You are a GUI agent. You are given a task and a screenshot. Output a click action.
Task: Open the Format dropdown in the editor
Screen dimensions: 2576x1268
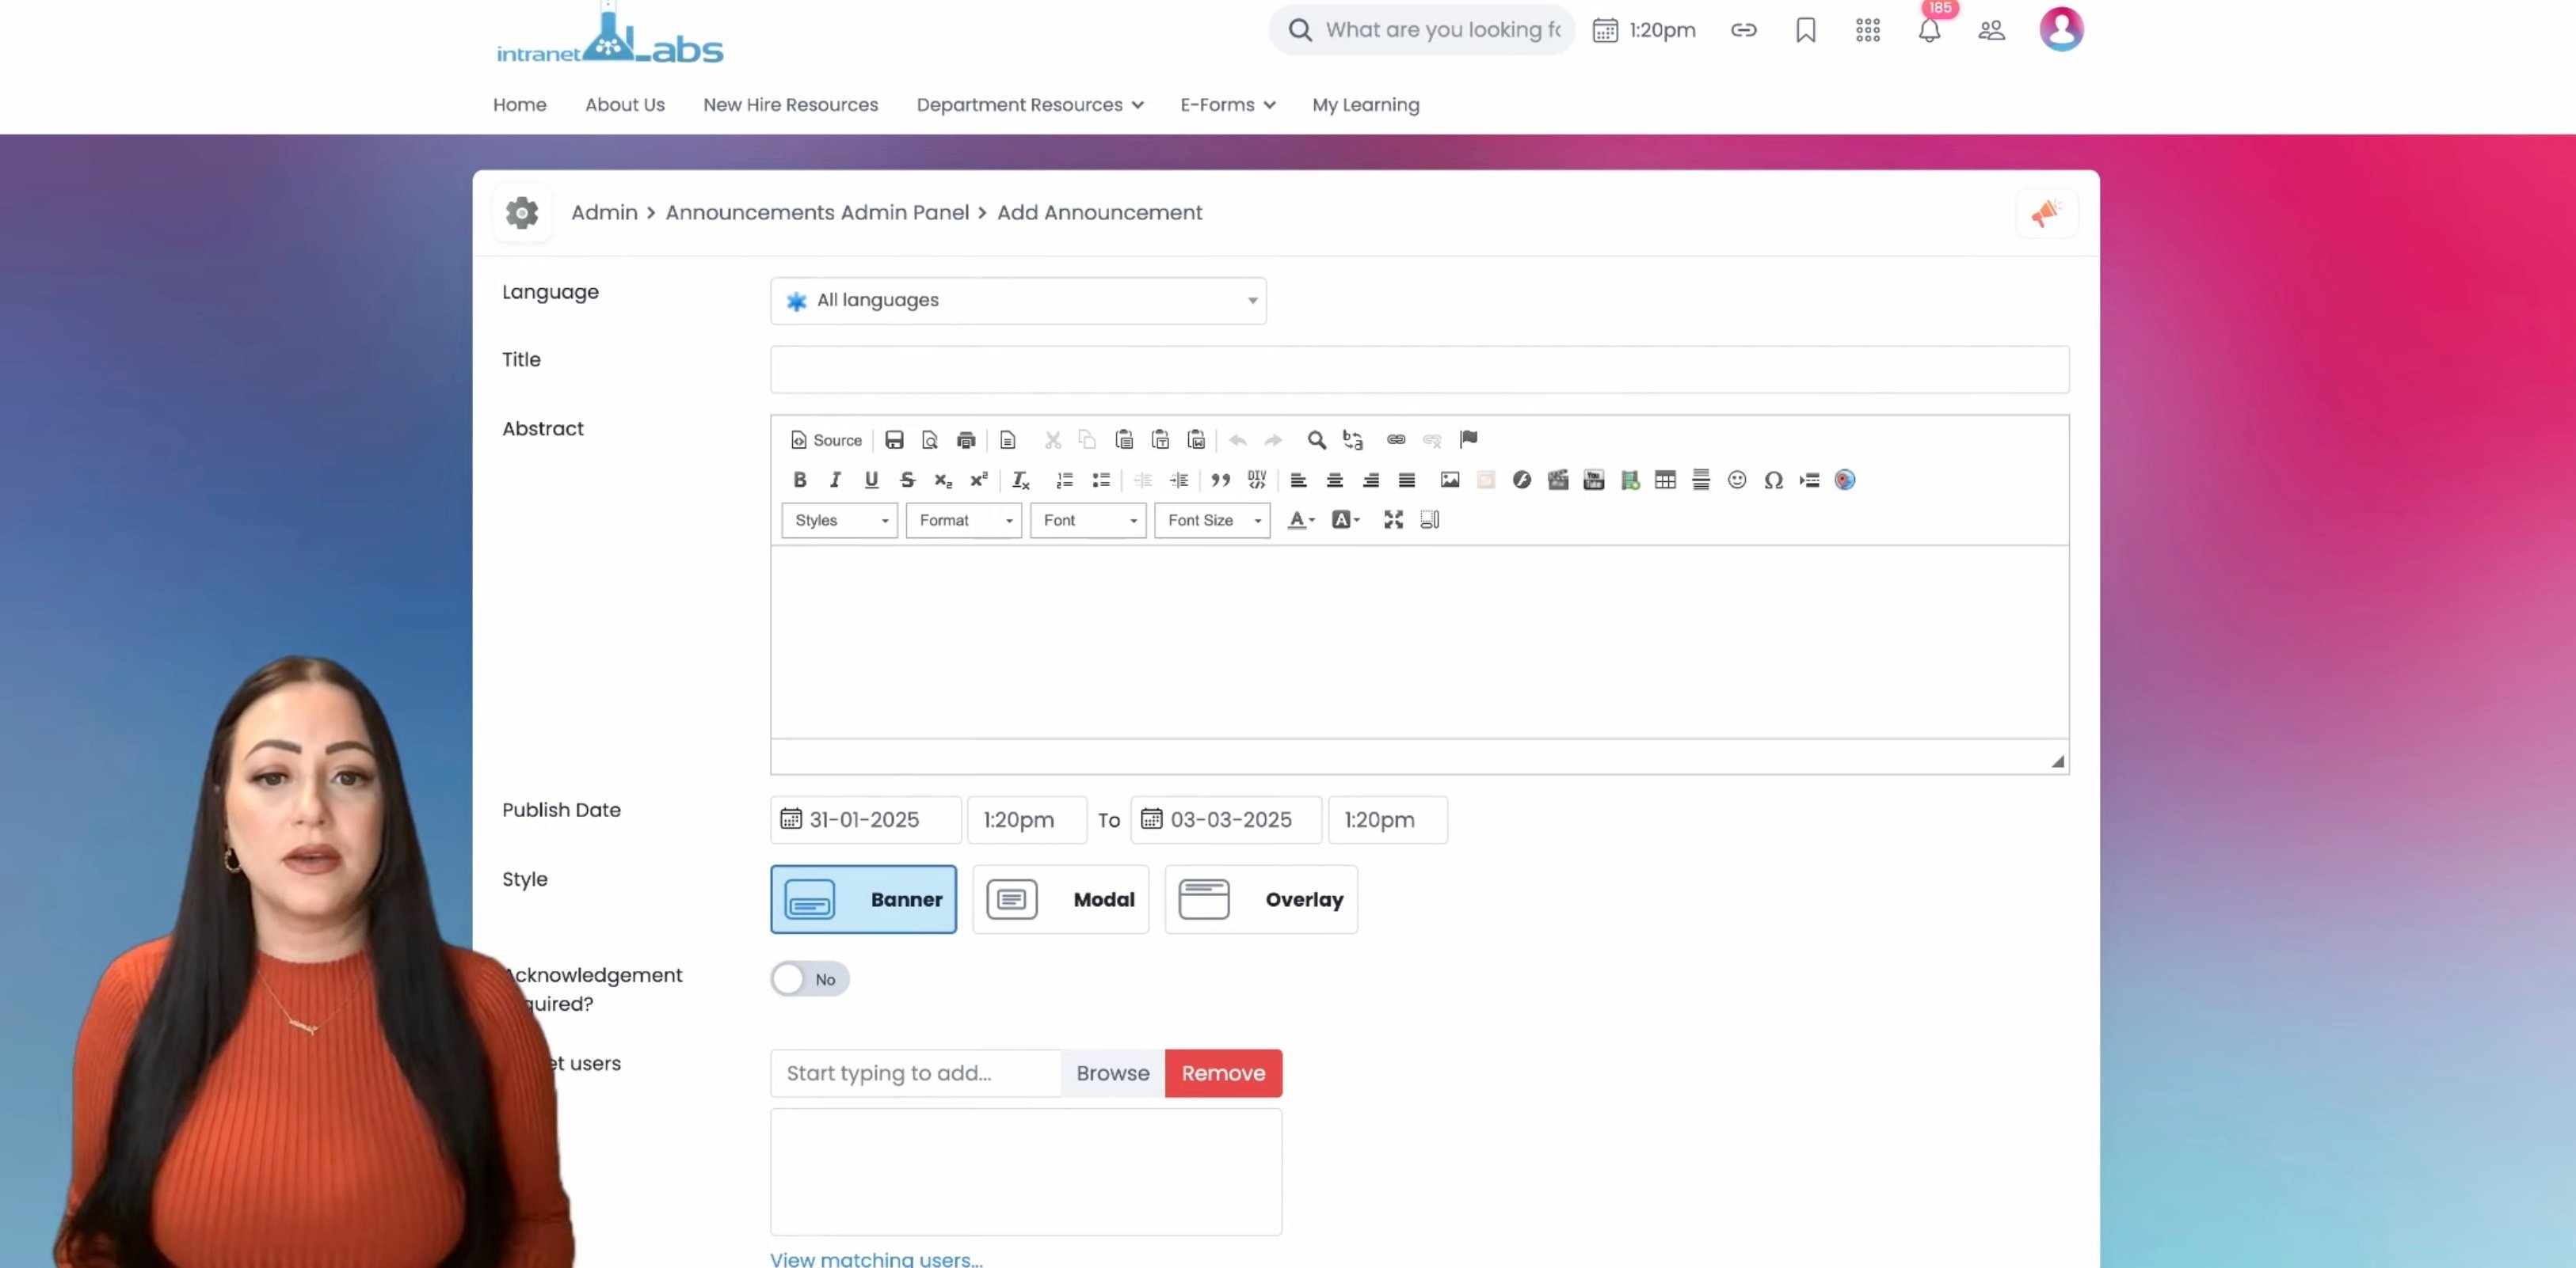point(963,521)
